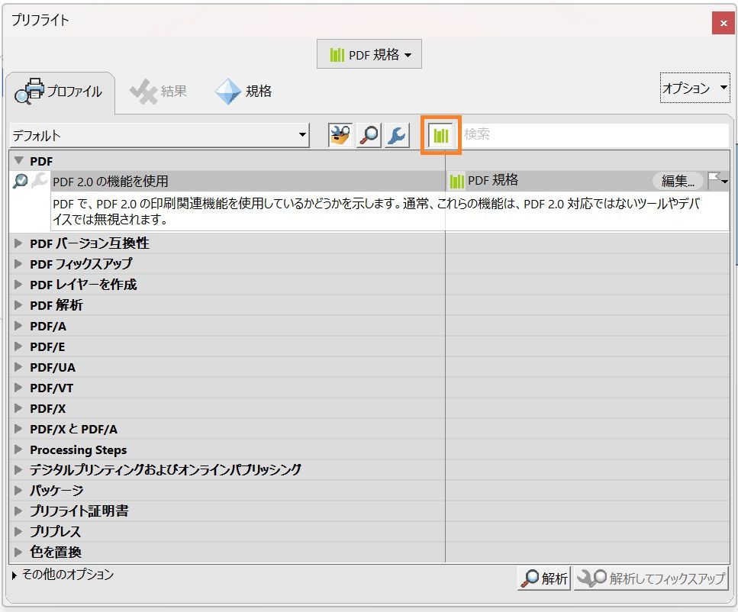The image size is (738, 612).
Task: Click the PDF 規格 label in the row
Action: point(493,180)
